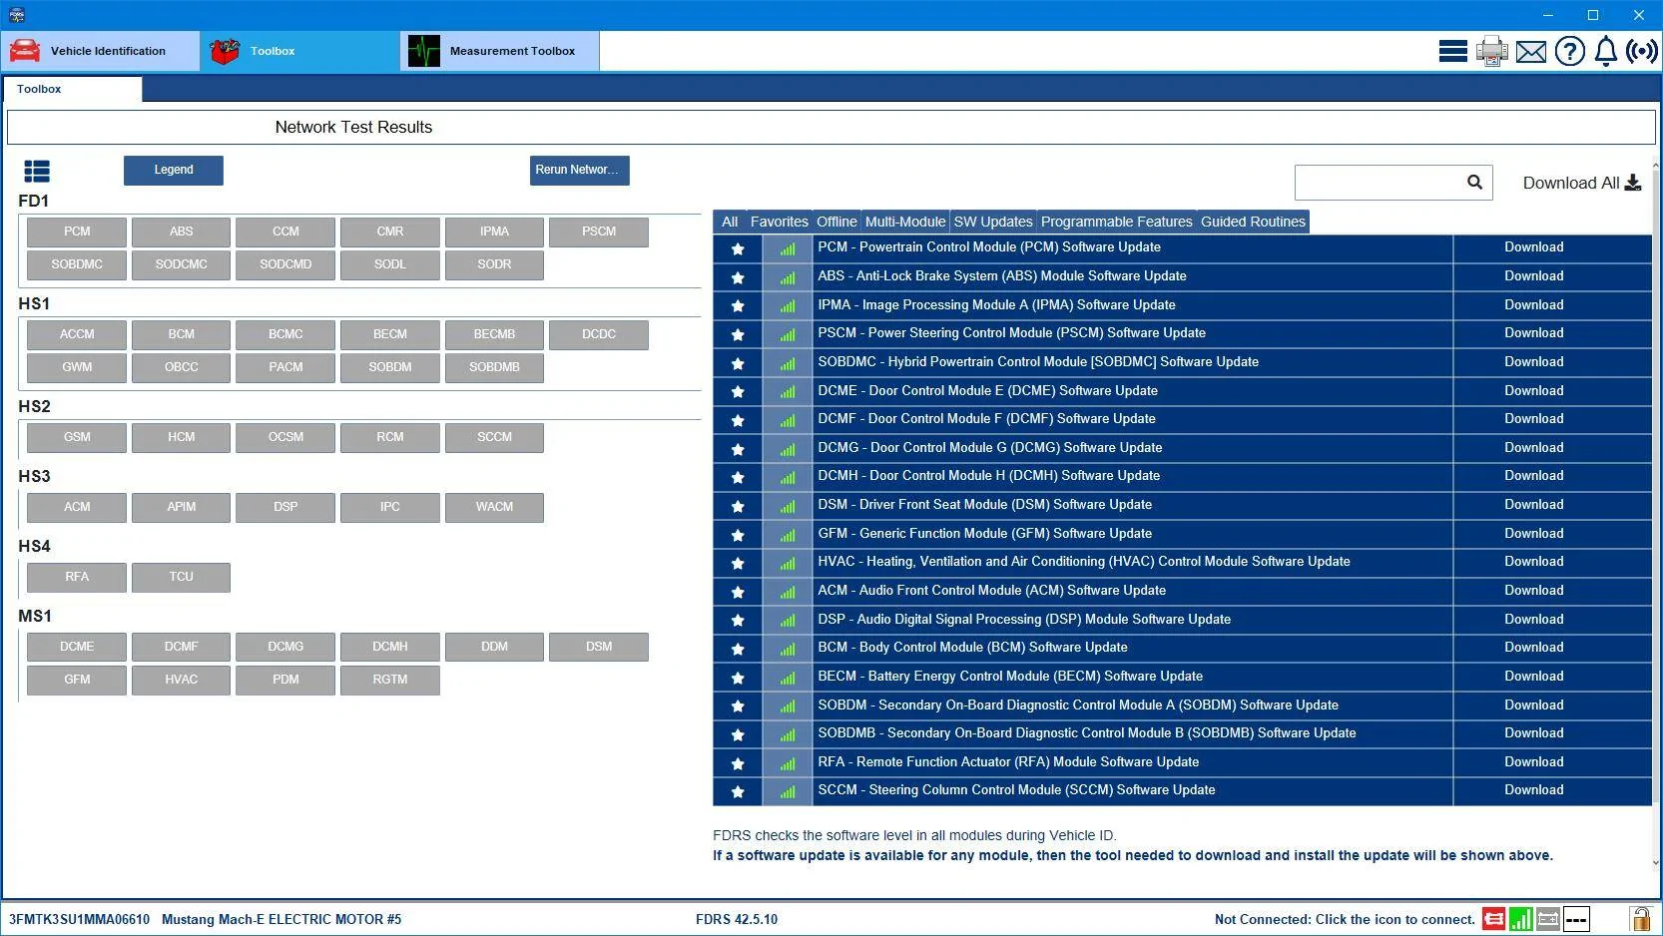Open the Programmable Features filter tab
The width and height of the screenshot is (1663, 936).
click(x=1116, y=222)
